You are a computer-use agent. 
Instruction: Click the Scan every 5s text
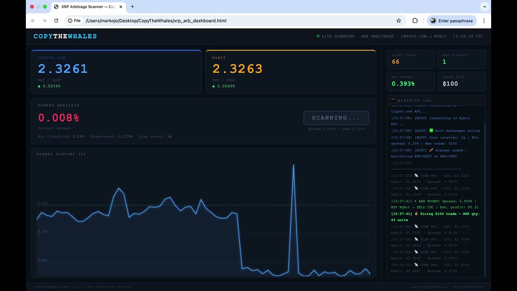156,137
